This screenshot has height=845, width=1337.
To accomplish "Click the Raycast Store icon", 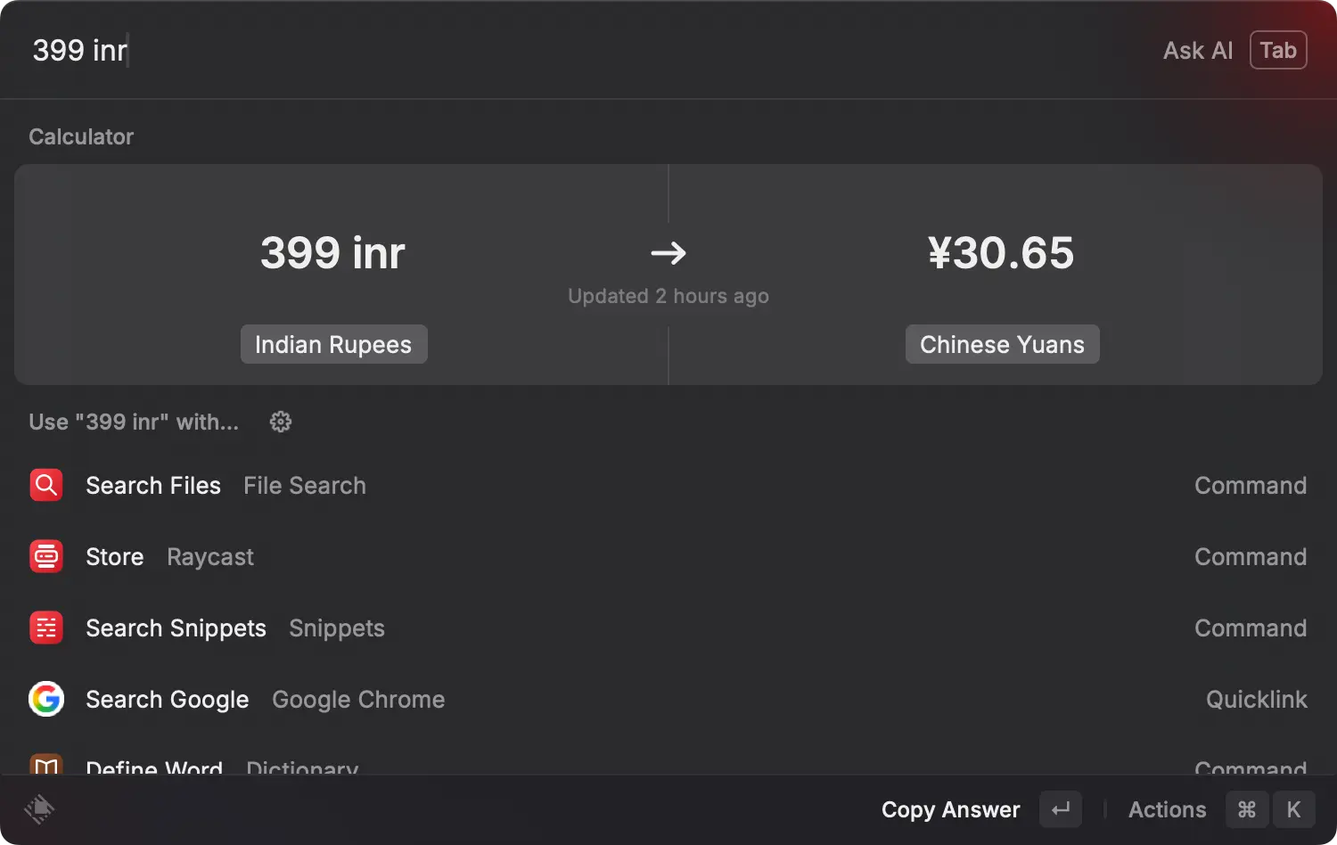I will pos(46,556).
